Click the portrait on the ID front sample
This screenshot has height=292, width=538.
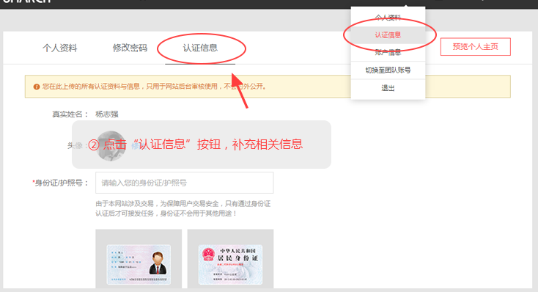click(158, 263)
